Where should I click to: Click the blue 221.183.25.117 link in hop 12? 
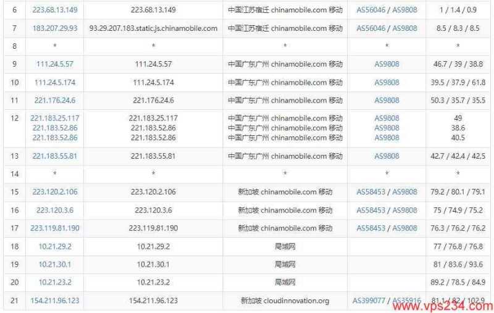tap(55, 118)
